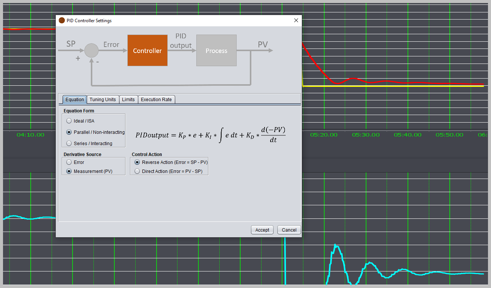Screen dimensions: 491x288
Task: Click the SP label in block diagram
Action: 71,44
